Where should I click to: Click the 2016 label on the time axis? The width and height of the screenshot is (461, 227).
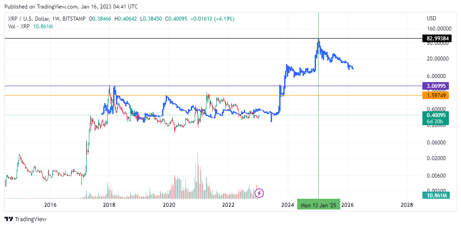50,205
